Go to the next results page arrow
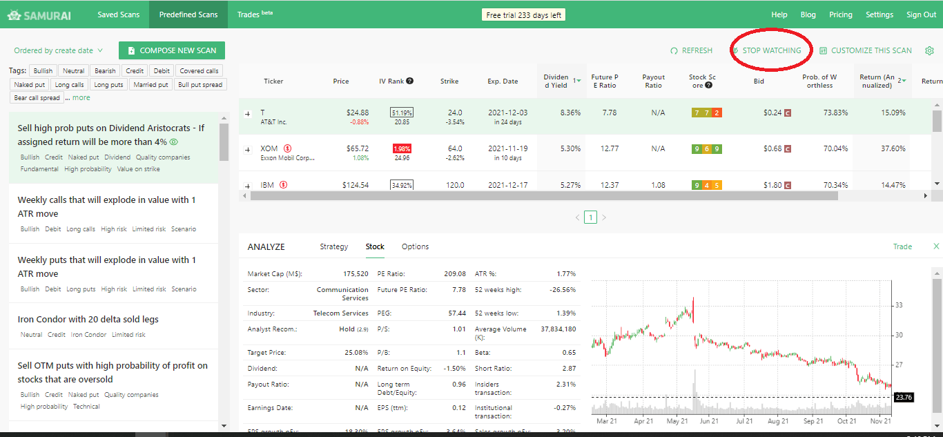Screen dimensions: 943x437 pos(604,217)
